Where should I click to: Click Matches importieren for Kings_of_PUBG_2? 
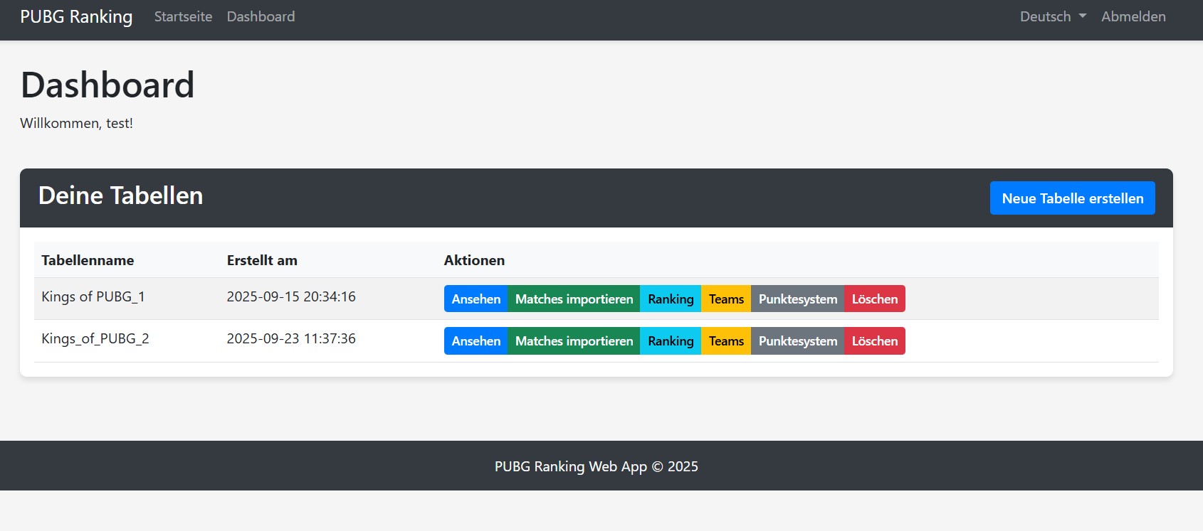pyautogui.click(x=574, y=340)
